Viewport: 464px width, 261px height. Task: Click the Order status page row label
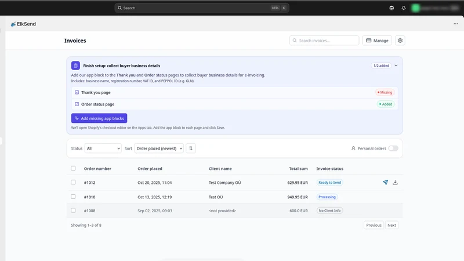click(x=97, y=104)
